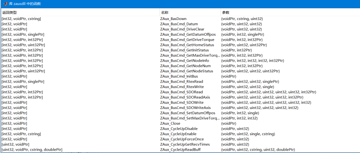Select ZAux_BusCmd_DriveClear in the name column
The height and width of the screenshot is (153, 360).
click(182, 29)
